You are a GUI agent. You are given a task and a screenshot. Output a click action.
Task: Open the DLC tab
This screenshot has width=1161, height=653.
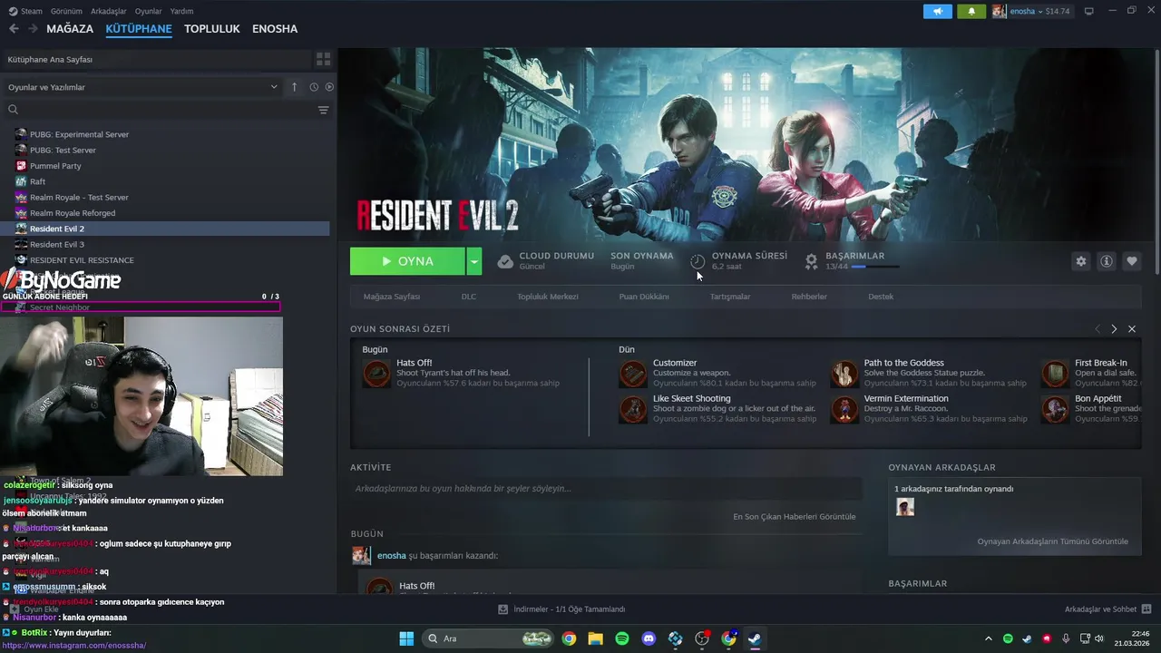469,297
